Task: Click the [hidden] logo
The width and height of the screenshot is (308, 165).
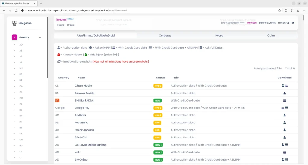Action: tap(61, 19)
